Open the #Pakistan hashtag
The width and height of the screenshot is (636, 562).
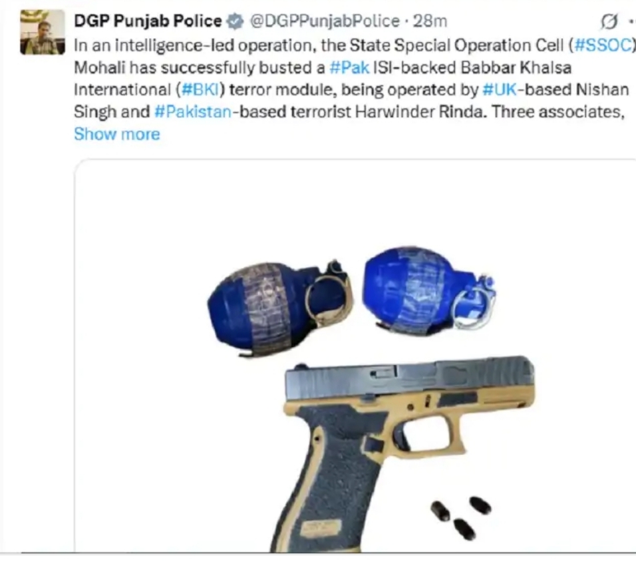[x=193, y=112]
